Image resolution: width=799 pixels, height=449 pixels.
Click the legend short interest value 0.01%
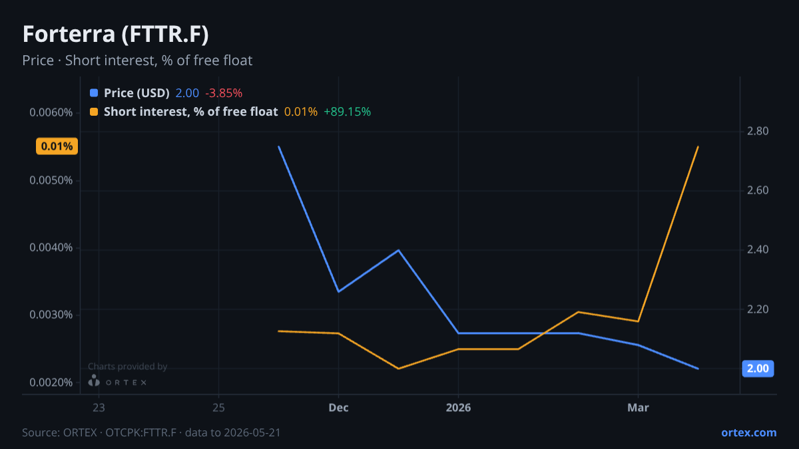301,112
